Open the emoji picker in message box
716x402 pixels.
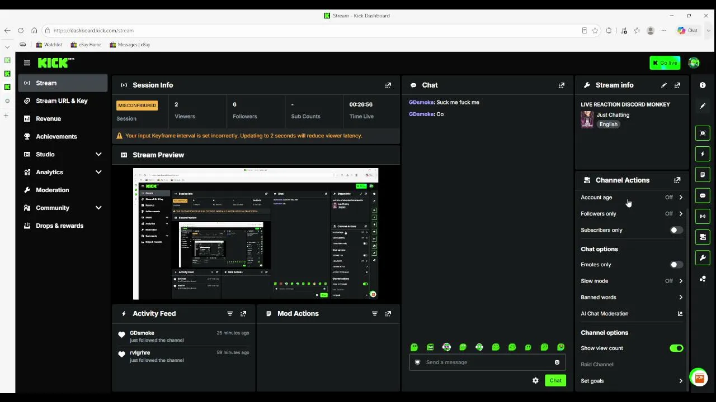click(557, 362)
